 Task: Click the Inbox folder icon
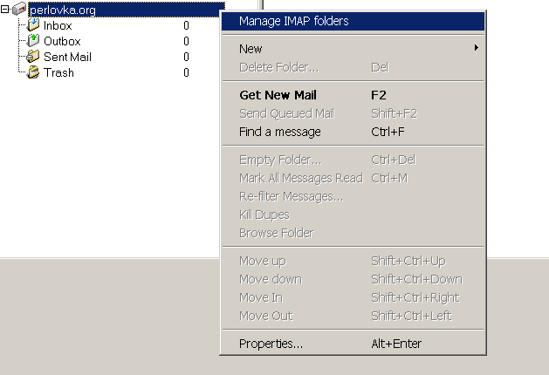pos(33,24)
